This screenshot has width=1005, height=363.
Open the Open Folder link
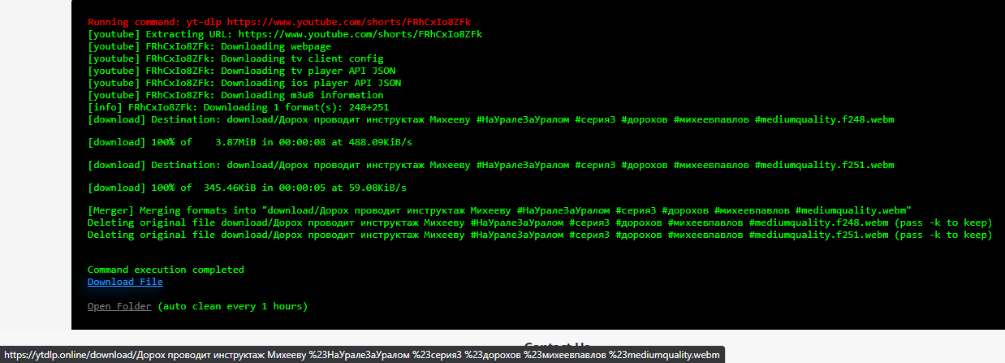[119, 306]
